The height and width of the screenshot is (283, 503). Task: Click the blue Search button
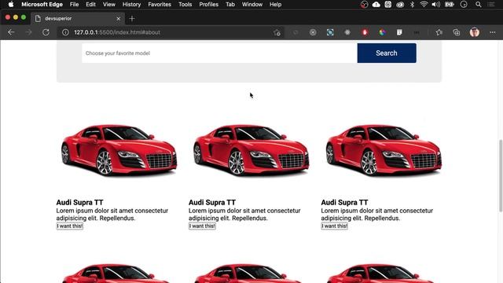[x=387, y=53]
